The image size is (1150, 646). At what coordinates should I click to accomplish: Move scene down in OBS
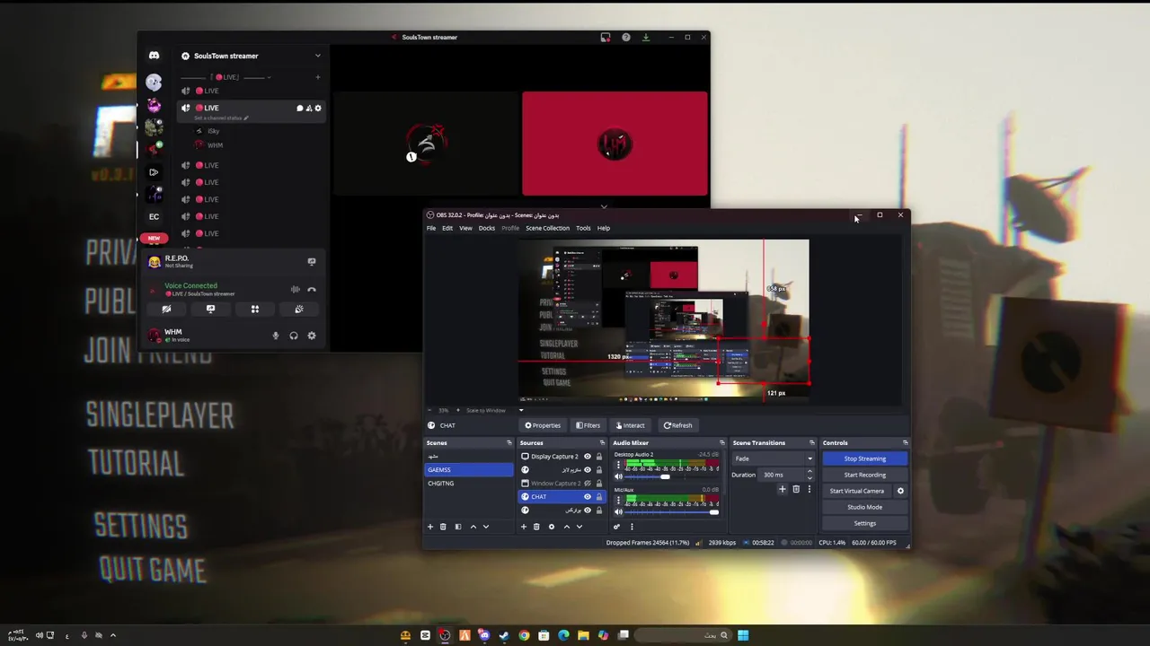pyautogui.click(x=486, y=527)
